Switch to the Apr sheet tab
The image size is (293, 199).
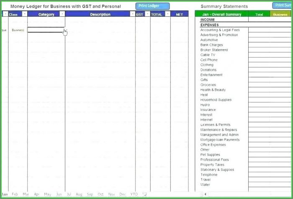coord(37,194)
